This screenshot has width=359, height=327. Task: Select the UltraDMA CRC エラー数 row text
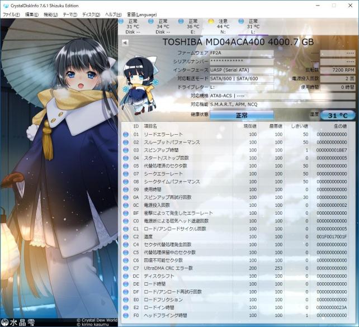coord(168,268)
